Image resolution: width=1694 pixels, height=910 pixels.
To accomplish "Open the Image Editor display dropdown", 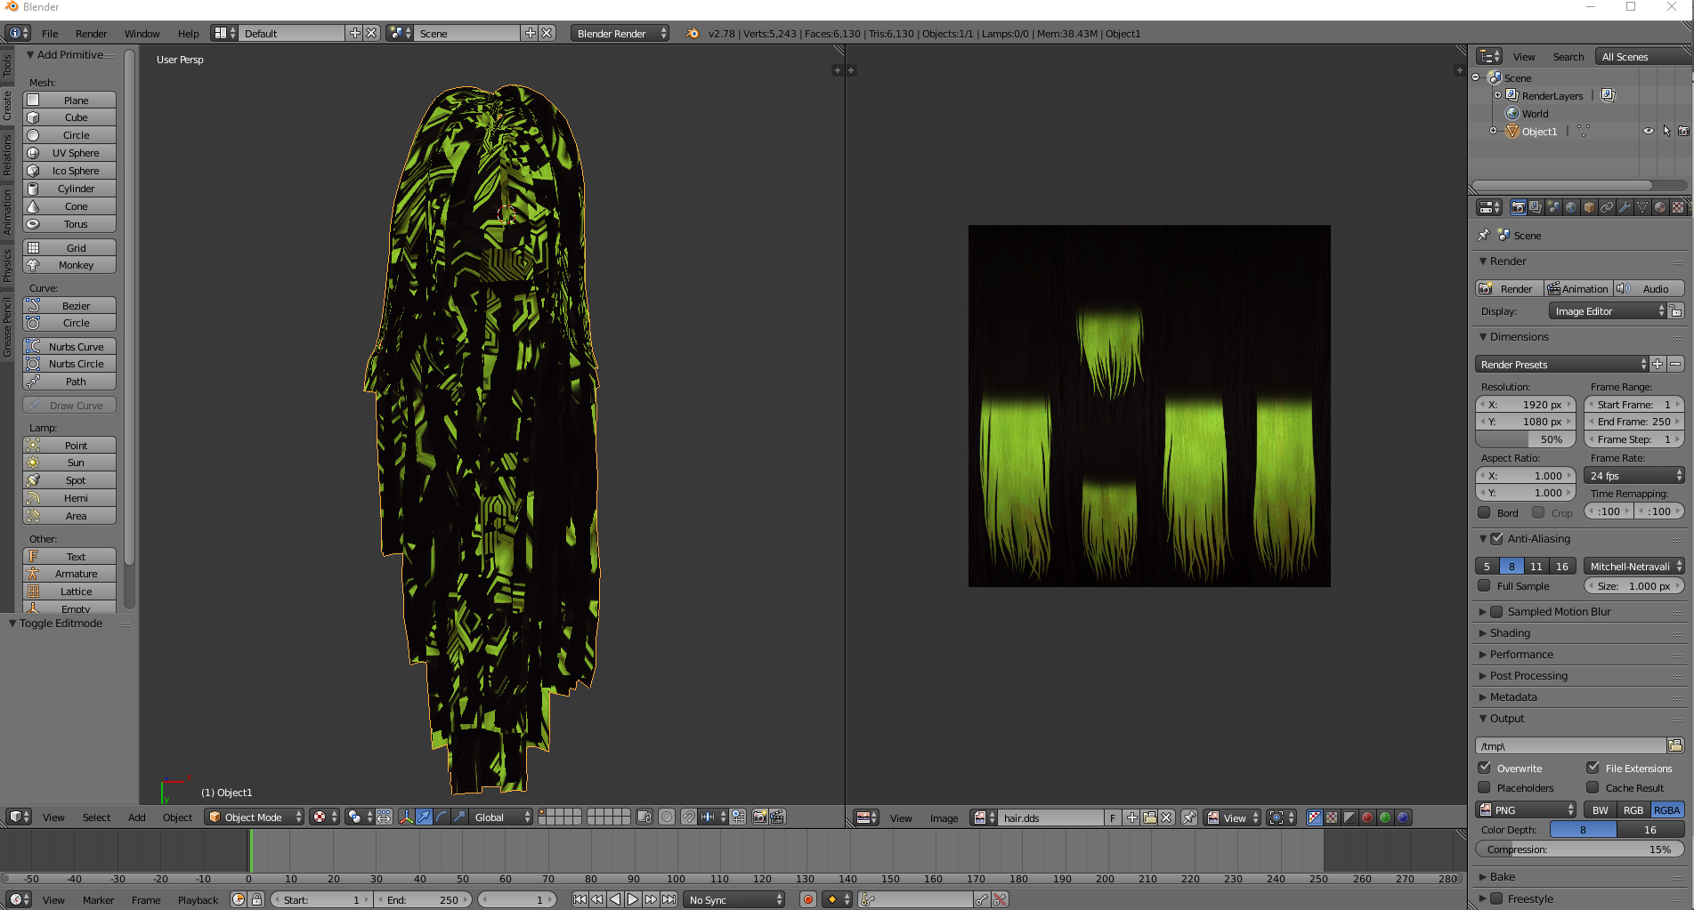I will pos(1608,310).
